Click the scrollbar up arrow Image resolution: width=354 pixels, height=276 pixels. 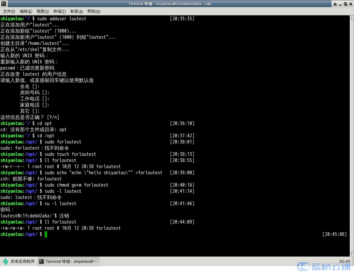pos(352,18)
